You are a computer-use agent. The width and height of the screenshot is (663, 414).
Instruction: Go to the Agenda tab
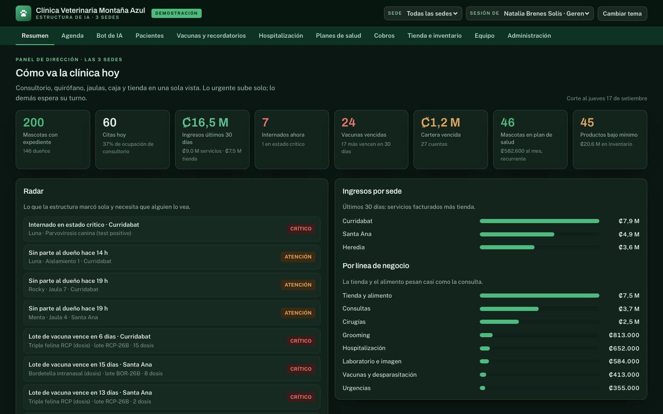[x=72, y=35]
